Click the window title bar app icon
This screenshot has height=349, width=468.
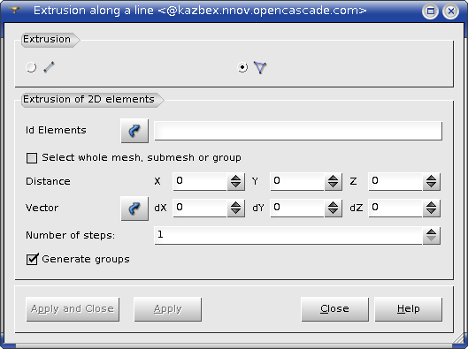pos(15,11)
